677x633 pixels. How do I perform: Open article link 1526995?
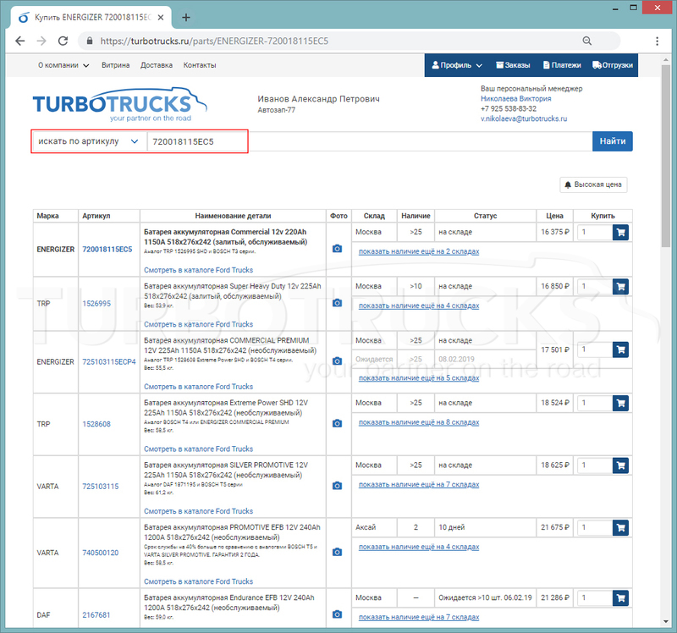click(x=96, y=304)
